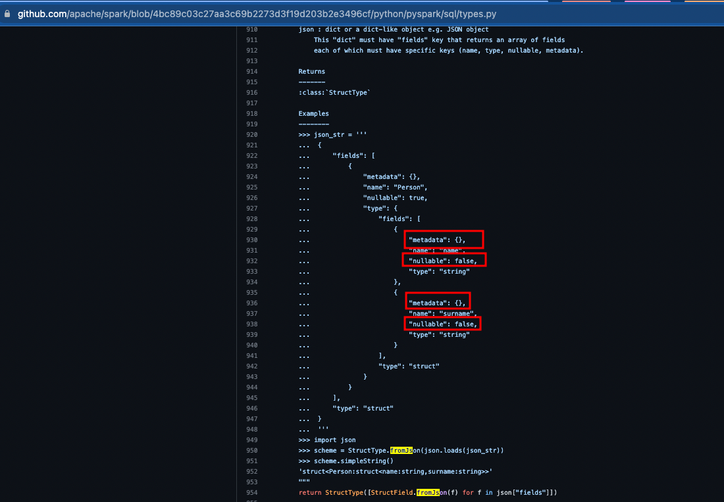Click the '"nullable": true,' code line
The image size is (724, 502).
pos(396,198)
